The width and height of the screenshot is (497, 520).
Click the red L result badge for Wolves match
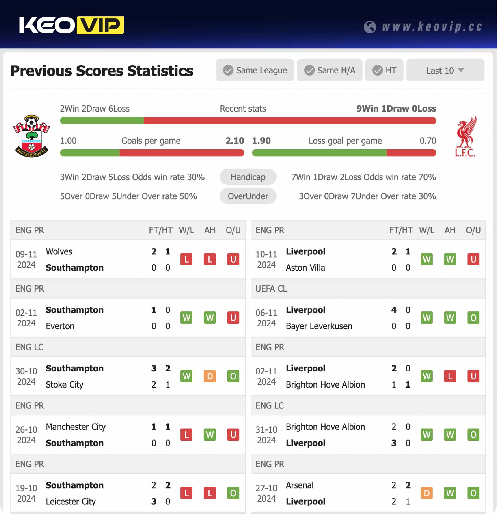pyautogui.click(x=186, y=259)
